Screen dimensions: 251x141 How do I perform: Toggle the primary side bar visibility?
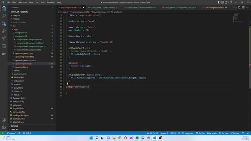point(219,2)
